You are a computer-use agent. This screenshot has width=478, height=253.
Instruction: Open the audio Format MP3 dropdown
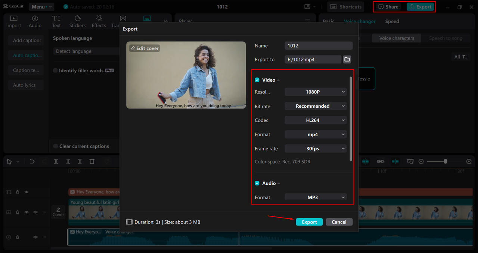click(316, 197)
